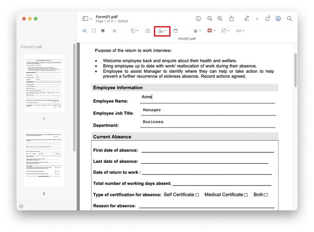Open the Fill Color swatch menu
Screen dimensions: 314x232
coord(225,30)
